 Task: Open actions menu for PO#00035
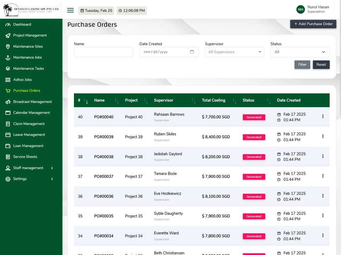[323, 216]
